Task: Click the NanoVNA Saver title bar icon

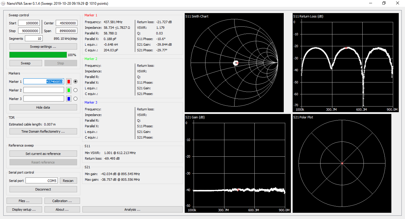Action: (x=3, y=4)
